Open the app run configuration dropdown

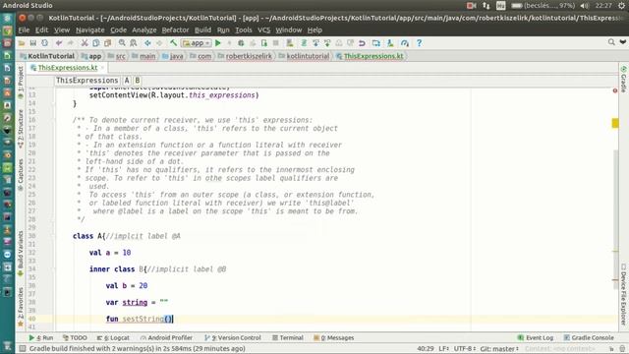point(197,43)
